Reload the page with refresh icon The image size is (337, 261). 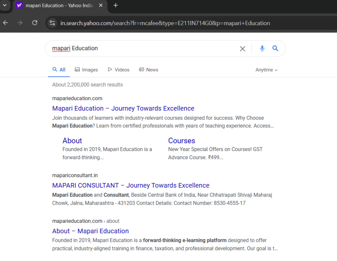[x=35, y=23]
